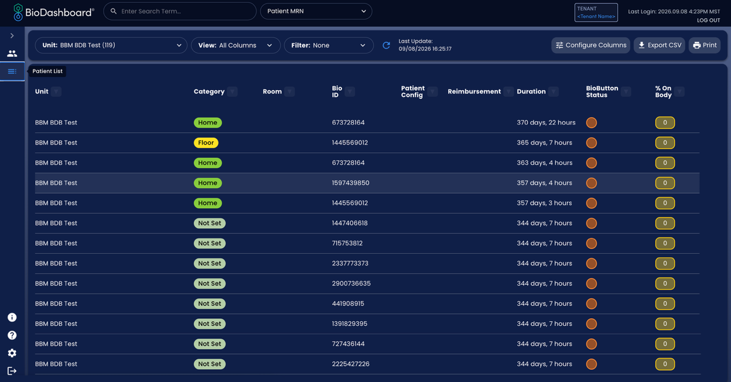Click Bio ID 715753812

[x=347, y=243]
